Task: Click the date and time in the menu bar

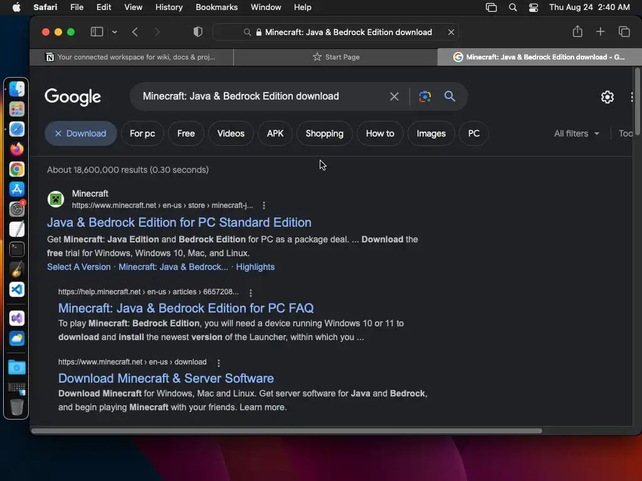Action: pyautogui.click(x=589, y=8)
